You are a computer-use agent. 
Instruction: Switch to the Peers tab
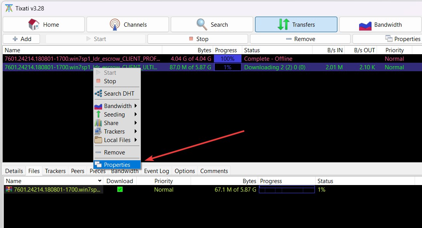[77, 171]
